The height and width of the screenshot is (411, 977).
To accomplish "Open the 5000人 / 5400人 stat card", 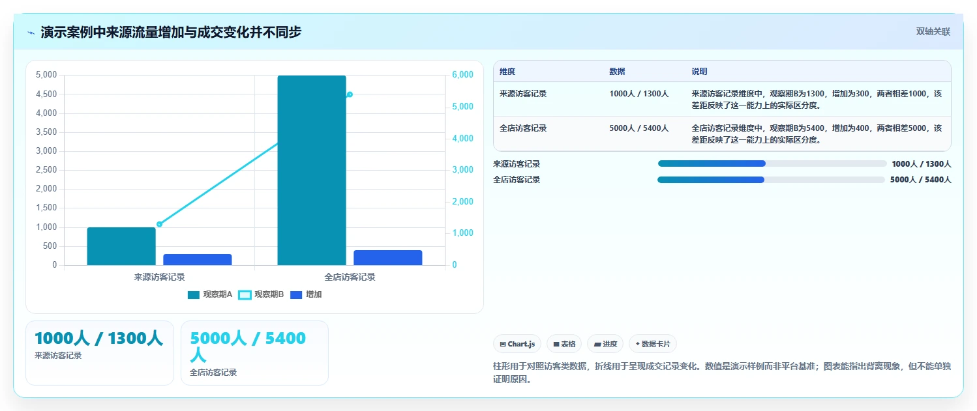I will tap(254, 352).
